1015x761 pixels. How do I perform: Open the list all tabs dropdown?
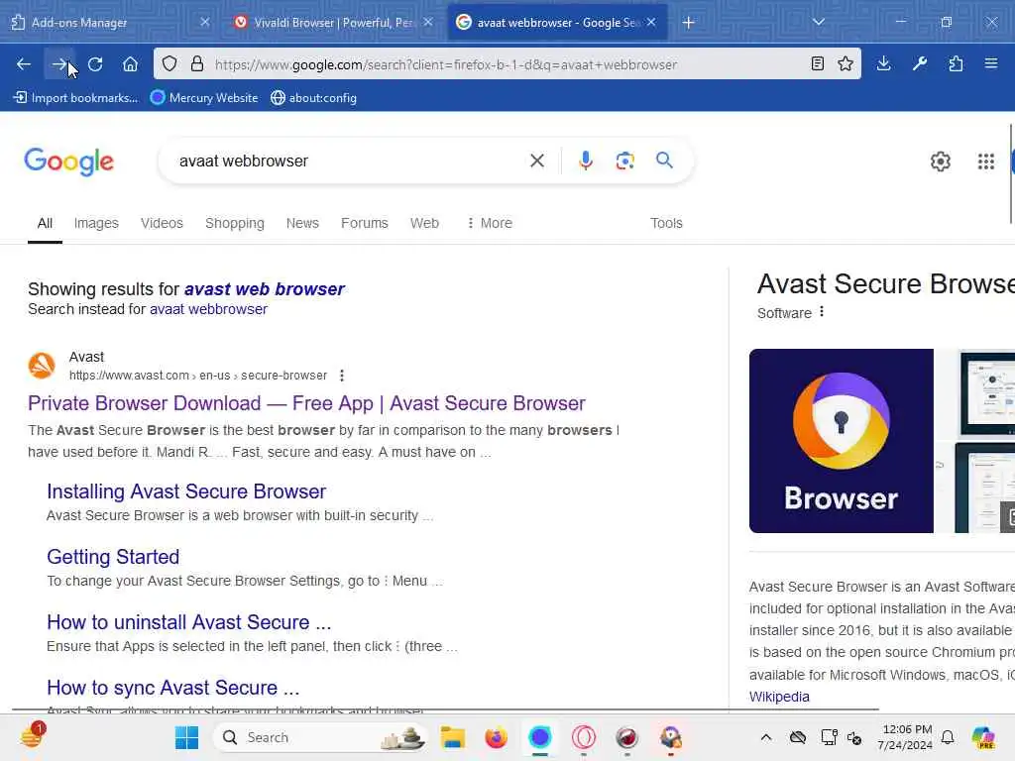pyautogui.click(x=819, y=22)
